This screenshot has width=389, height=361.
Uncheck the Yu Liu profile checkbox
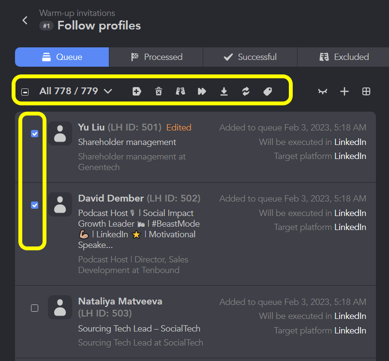[x=34, y=134]
